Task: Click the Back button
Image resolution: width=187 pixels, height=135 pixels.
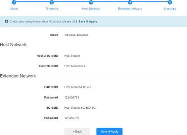Action: [x=77, y=131]
